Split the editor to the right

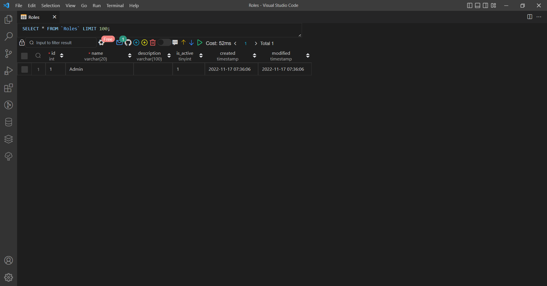pos(530,17)
